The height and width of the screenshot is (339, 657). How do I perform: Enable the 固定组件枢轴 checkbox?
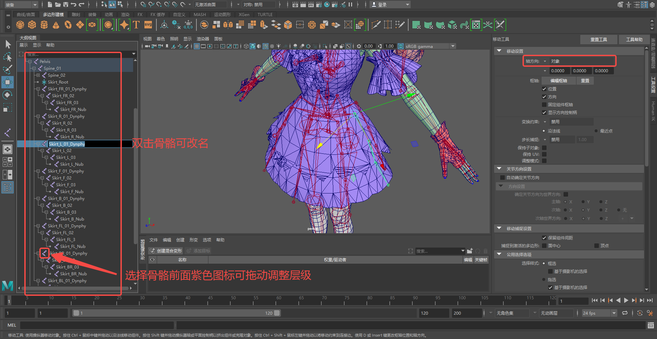[x=544, y=104]
